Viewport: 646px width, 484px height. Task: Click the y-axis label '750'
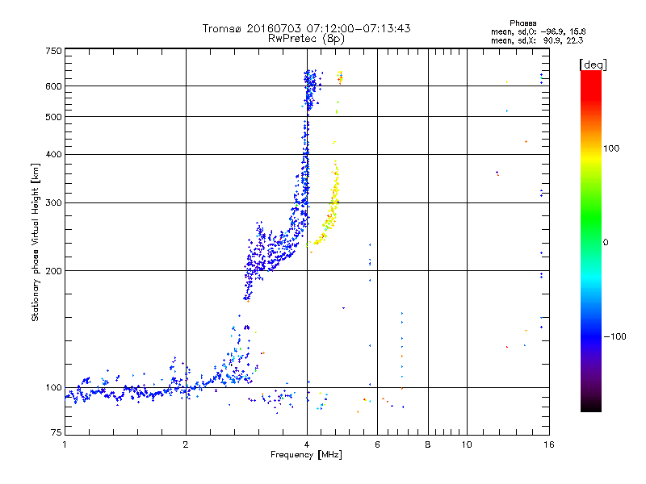(53, 51)
